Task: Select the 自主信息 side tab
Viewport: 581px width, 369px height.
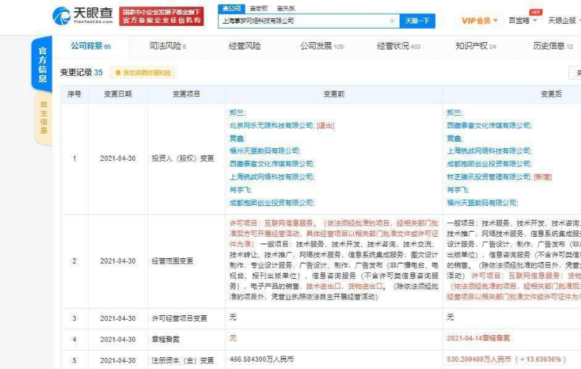Action: pos(44,117)
